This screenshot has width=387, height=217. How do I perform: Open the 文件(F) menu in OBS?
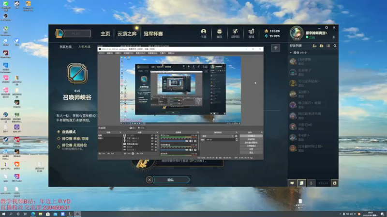point(102,53)
